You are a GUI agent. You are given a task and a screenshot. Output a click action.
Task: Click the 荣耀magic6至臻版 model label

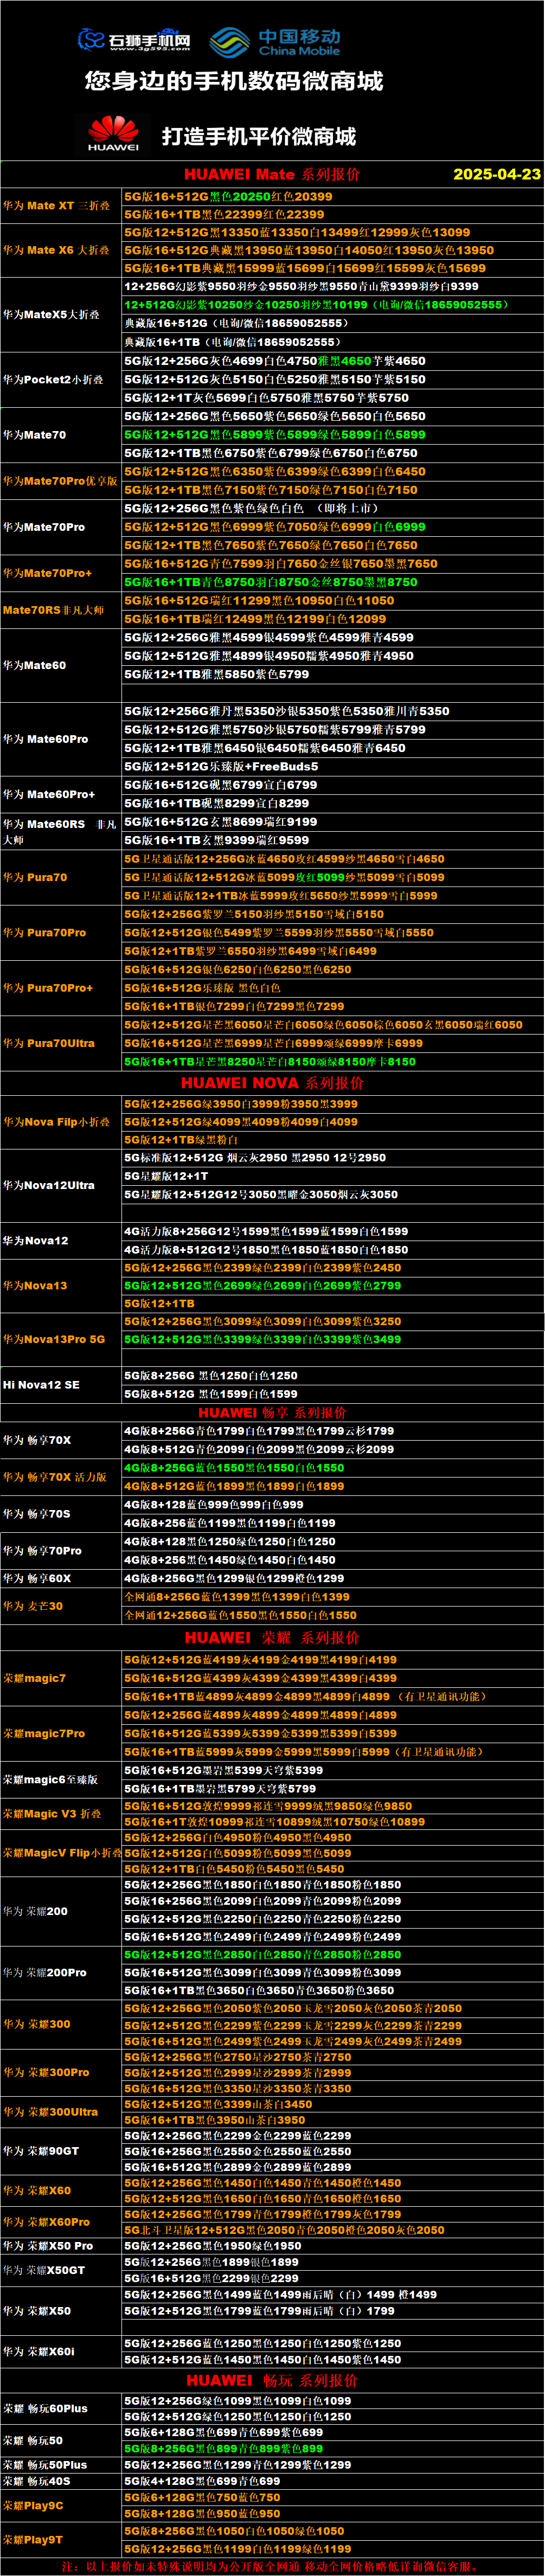point(51,1780)
